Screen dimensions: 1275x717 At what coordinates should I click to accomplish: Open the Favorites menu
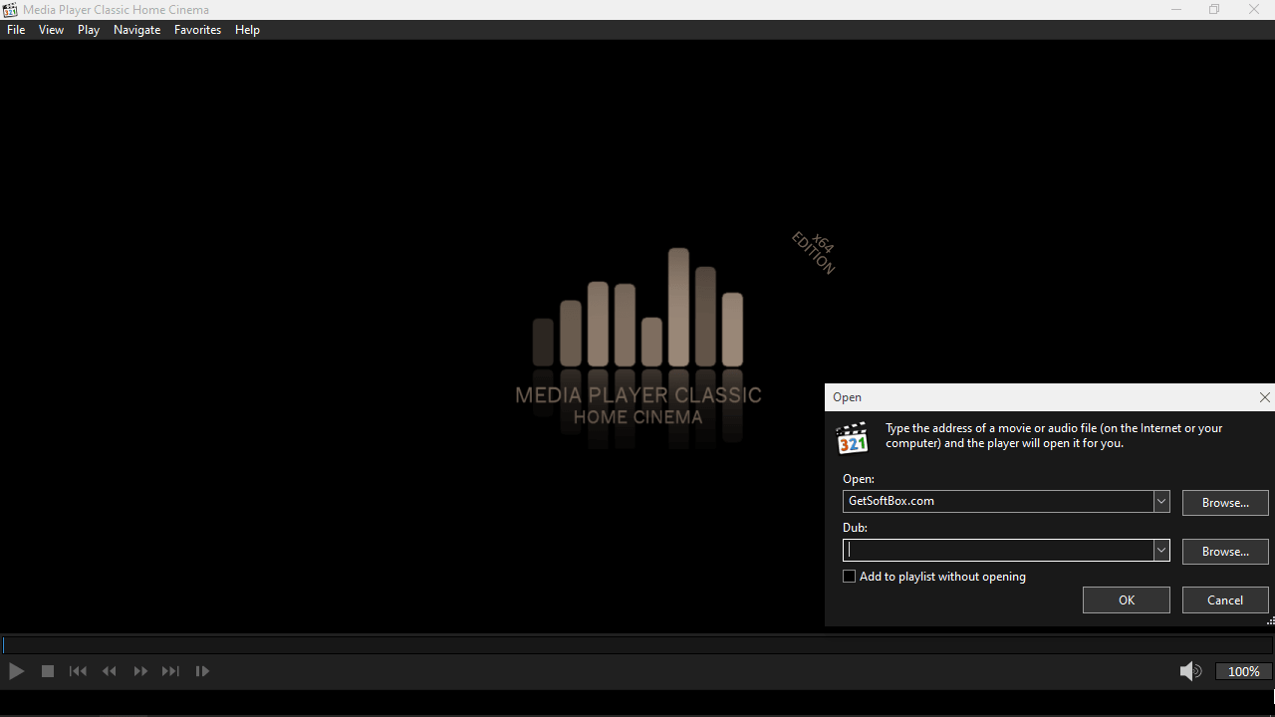pos(198,30)
